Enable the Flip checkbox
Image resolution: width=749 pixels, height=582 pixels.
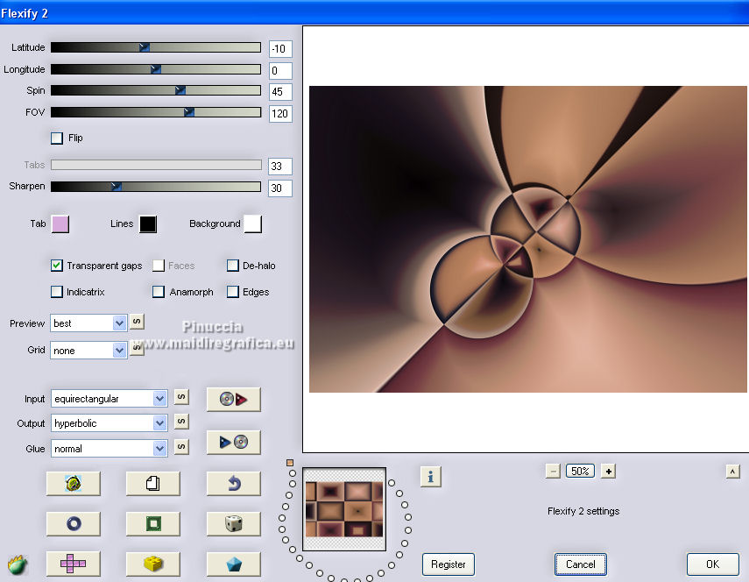point(57,138)
